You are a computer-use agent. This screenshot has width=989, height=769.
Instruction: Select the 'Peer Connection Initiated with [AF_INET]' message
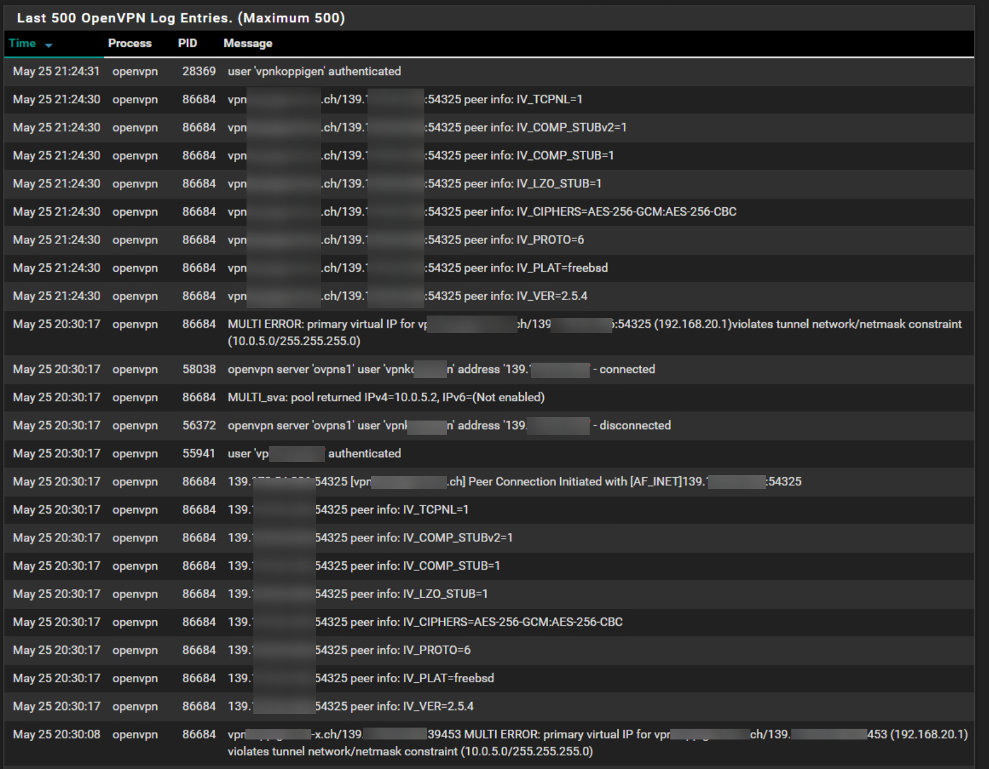point(515,482)
